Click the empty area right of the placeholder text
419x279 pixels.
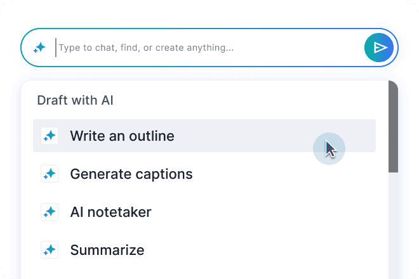point(296,48)
